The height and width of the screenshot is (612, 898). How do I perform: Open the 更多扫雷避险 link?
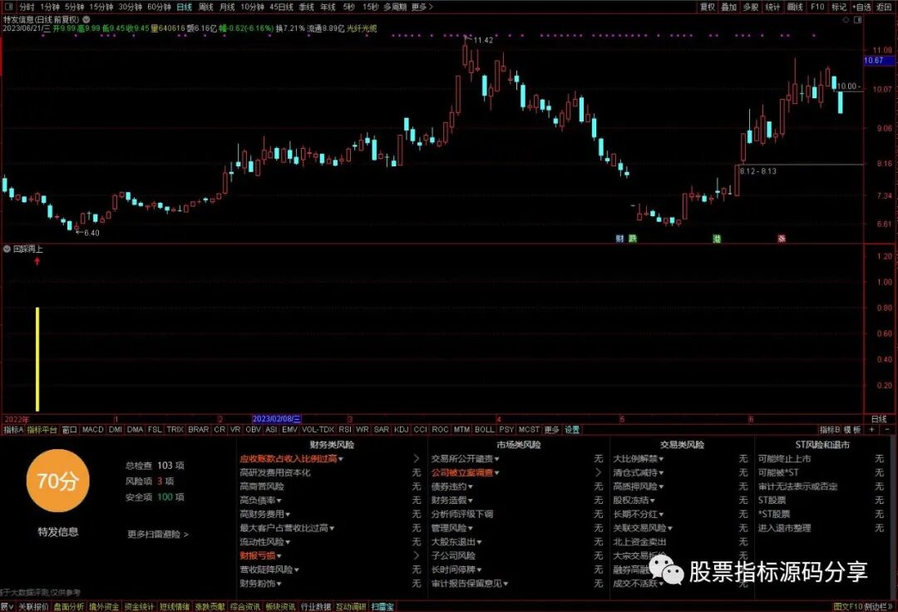pos(158,534)
